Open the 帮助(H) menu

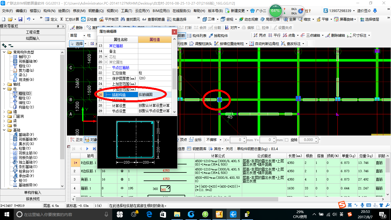(199, 11)
